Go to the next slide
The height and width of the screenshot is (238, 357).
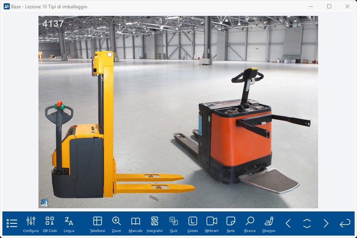pyautogui.click(x=326, y=223)
